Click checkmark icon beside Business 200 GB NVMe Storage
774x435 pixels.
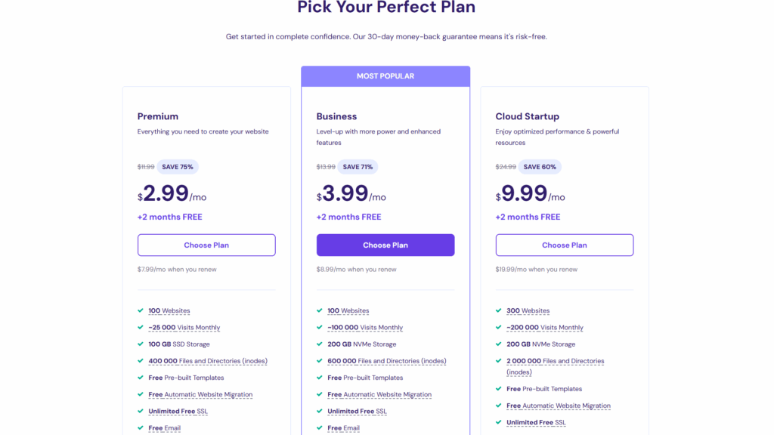tap(320, 344)
